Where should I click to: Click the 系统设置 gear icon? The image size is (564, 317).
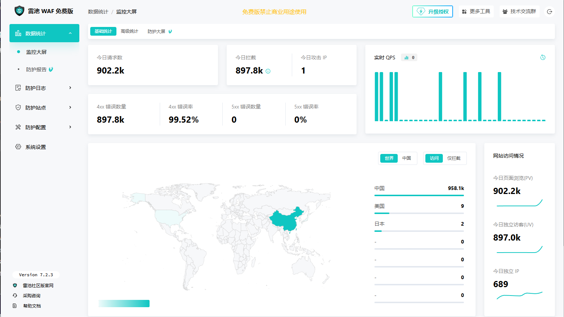(18, 147)
